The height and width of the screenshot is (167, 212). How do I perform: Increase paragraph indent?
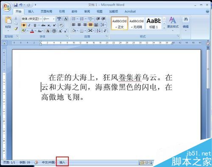pos(103,19)
